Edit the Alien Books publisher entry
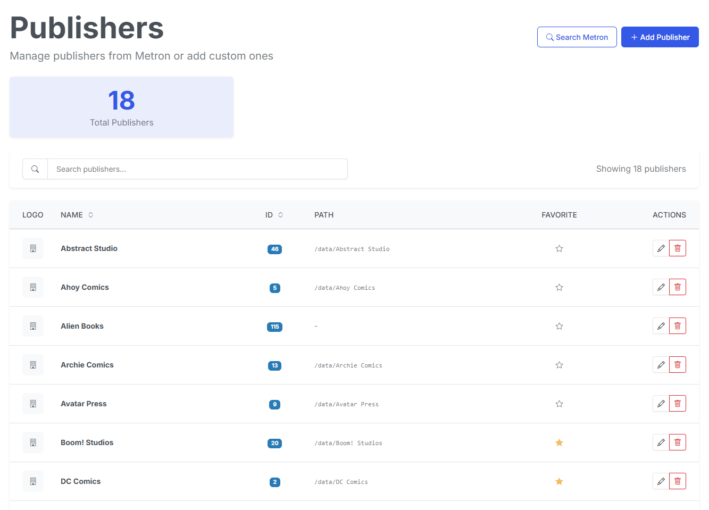Image resolution: width=709 pixels, height=510 pixels. point(661,326)
